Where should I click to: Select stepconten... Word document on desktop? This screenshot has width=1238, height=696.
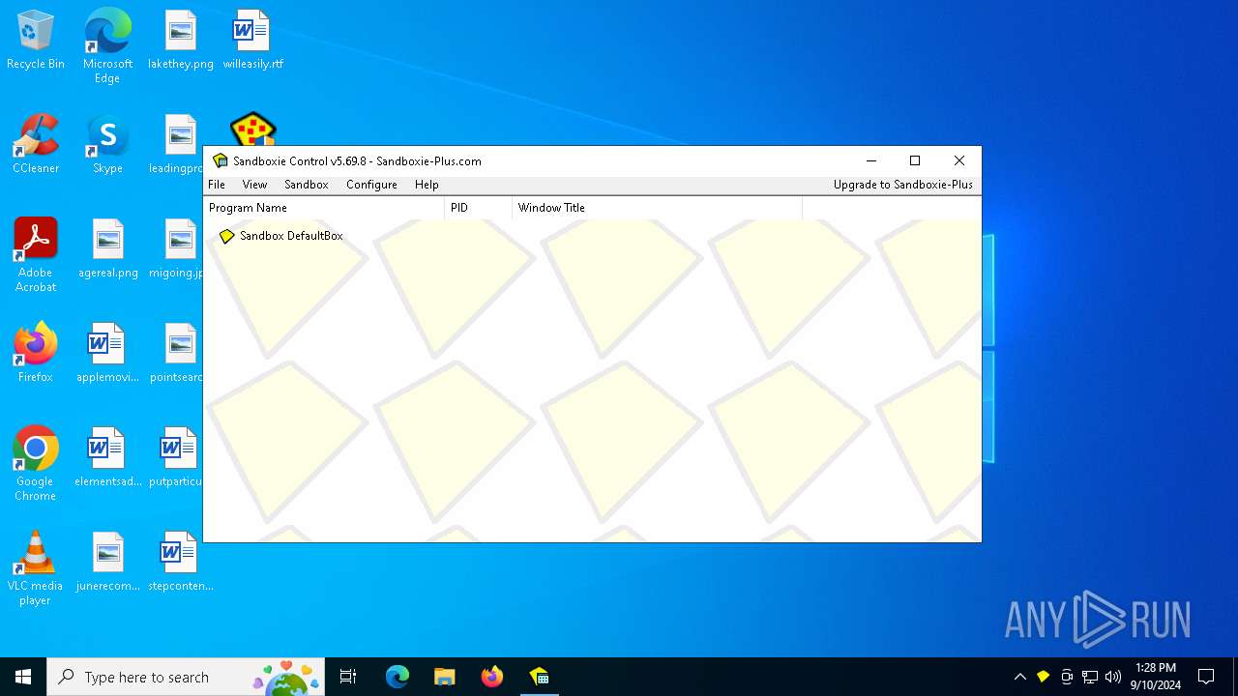181,563
